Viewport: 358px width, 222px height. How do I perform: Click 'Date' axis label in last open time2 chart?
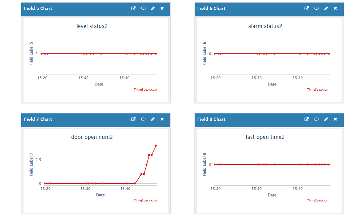(x=272, y=195)
